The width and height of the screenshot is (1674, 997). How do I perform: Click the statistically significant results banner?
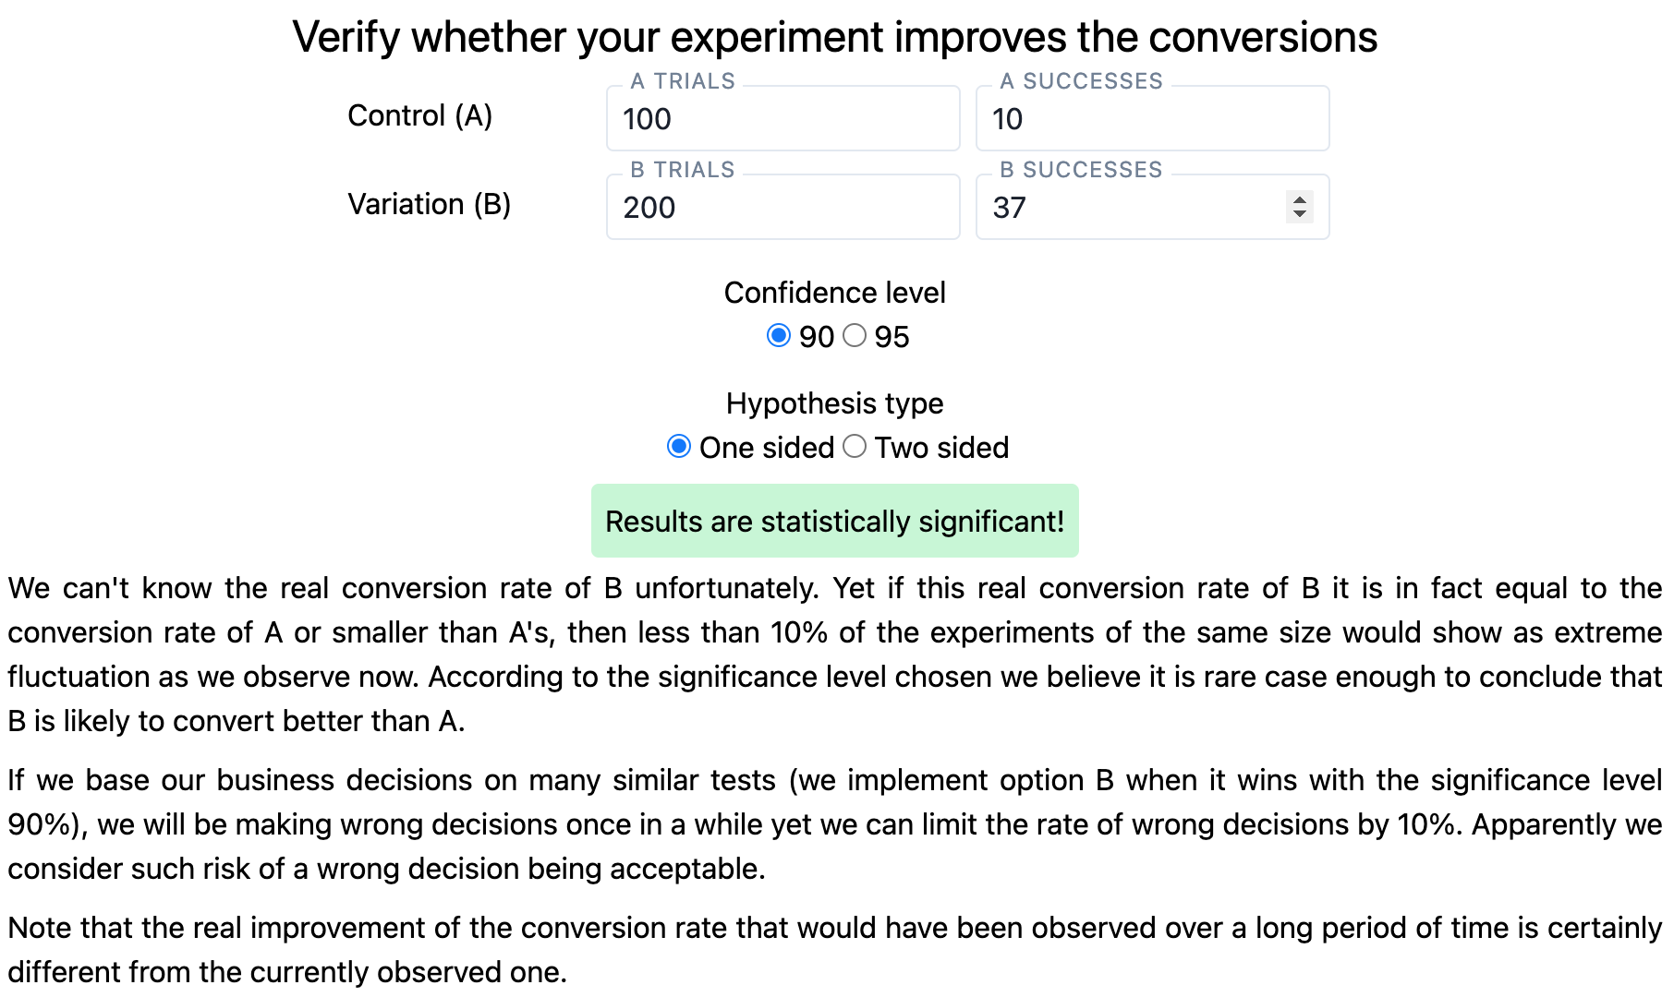tap(834, 522)
